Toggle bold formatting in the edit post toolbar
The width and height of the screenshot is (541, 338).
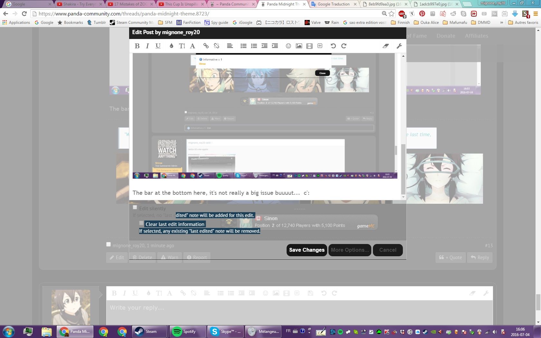point(137,46)
